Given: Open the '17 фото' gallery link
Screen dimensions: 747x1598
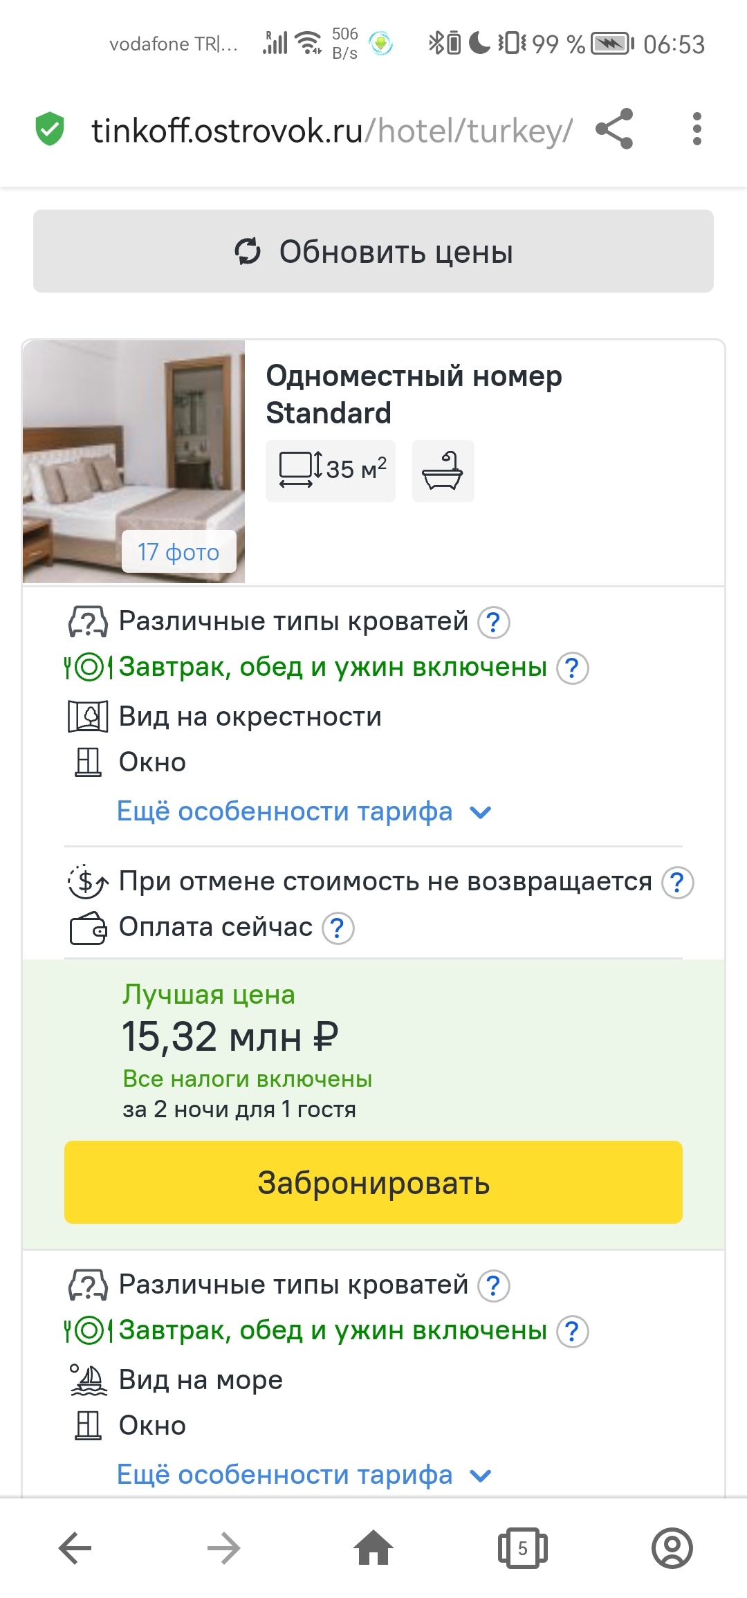Looking at the screenshot, I should click(178, 552).
